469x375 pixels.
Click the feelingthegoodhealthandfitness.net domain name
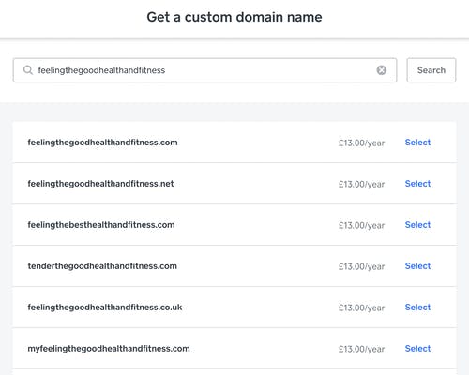point(100,184)
